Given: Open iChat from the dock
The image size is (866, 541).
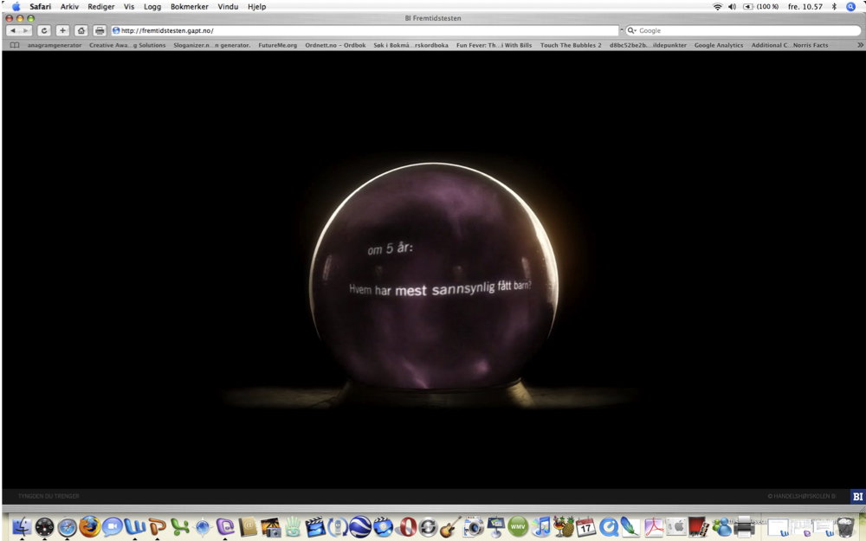Looking at the screenshot, I should [112, 527].
